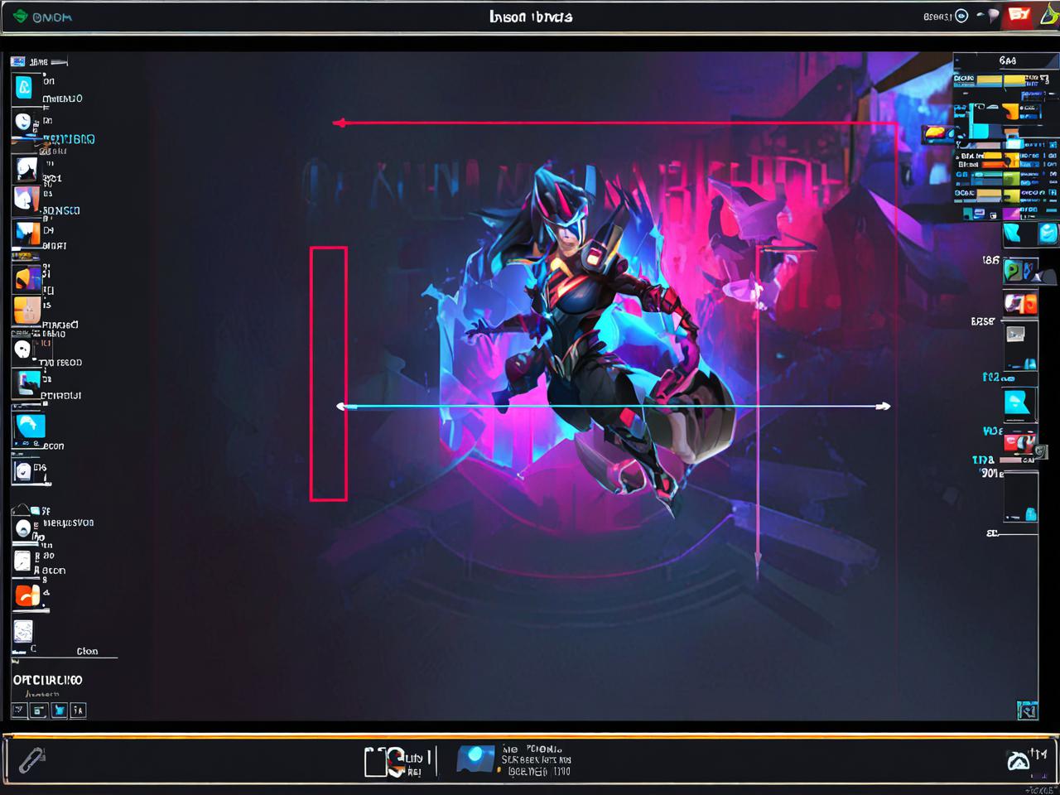
Task: Select the white skull-like icon in left sidebar
Action: tap(22, 349)
